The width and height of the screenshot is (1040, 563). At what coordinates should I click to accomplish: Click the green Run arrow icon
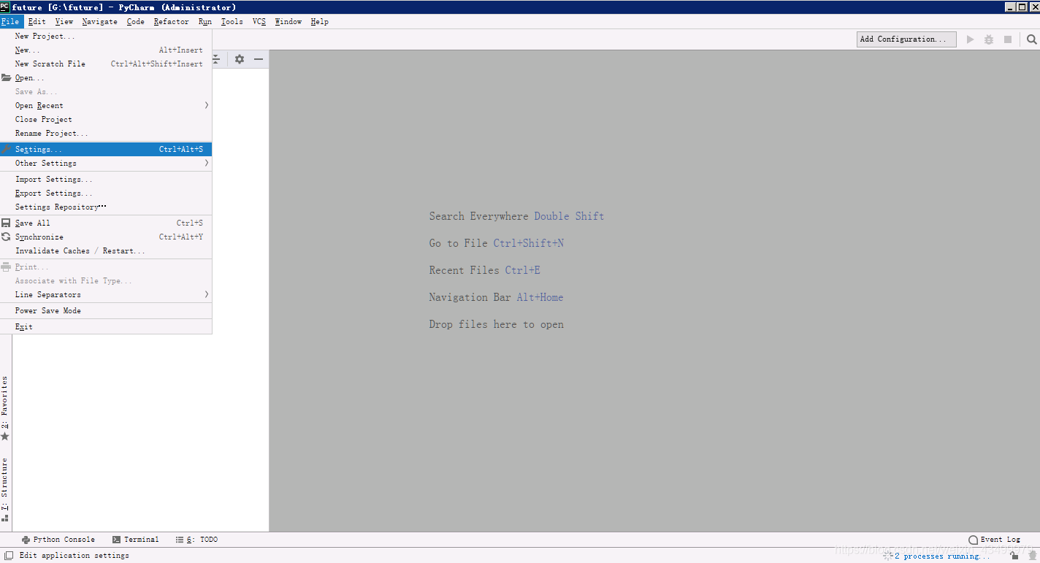point(971,39)
